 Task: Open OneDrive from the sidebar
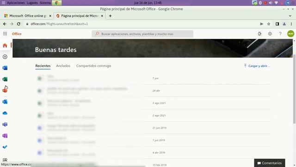click(x=5, y=113)
